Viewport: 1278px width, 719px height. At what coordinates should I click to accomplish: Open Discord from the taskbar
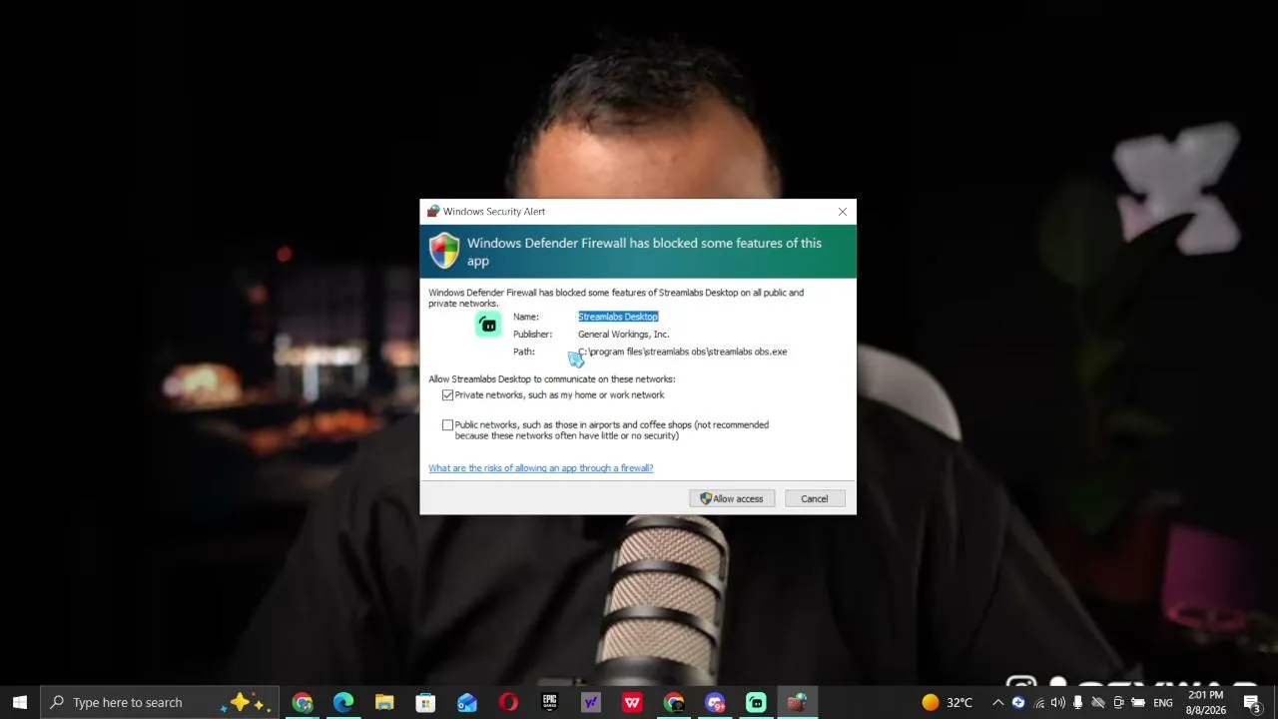(x=715, y=702)
